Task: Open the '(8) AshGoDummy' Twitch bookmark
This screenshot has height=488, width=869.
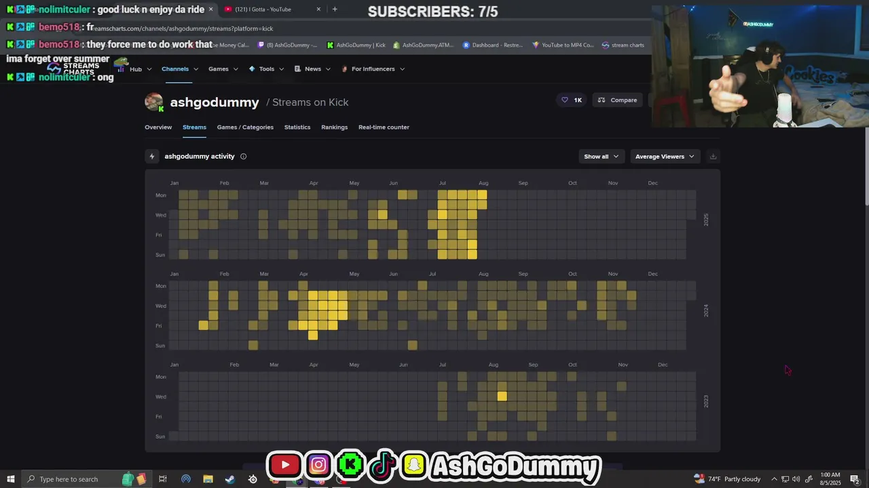Action: click(287, 45)
